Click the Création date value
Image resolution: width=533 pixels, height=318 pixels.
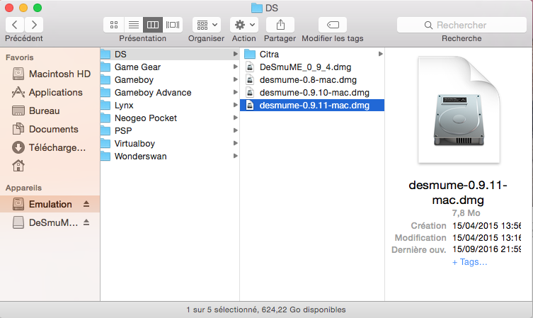pos(486,226)
